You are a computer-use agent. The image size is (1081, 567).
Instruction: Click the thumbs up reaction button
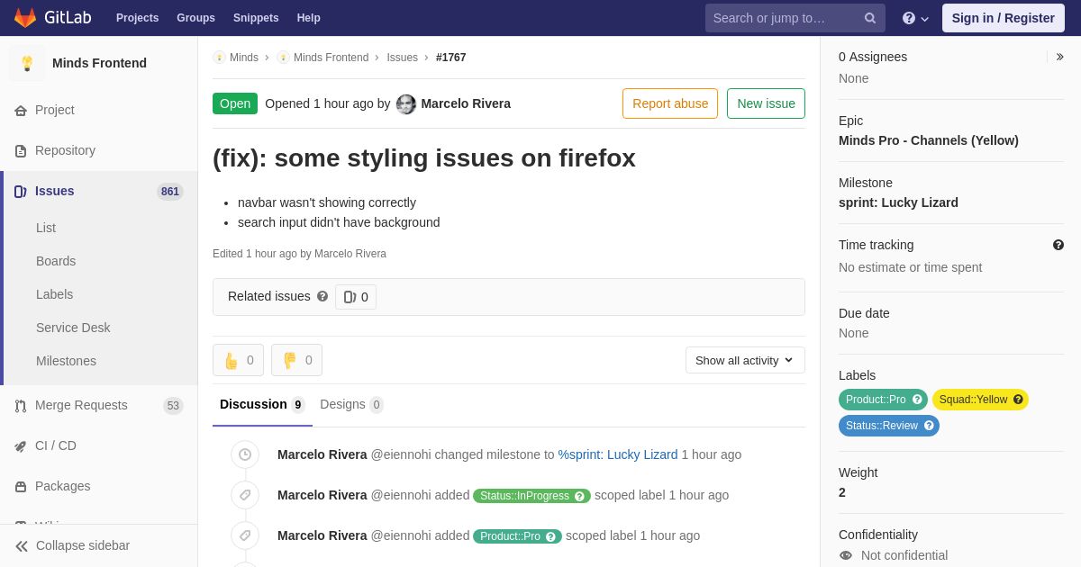point(238,360)
